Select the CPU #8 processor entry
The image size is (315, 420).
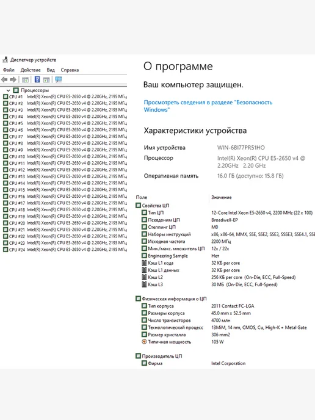[x=65, y=143]
